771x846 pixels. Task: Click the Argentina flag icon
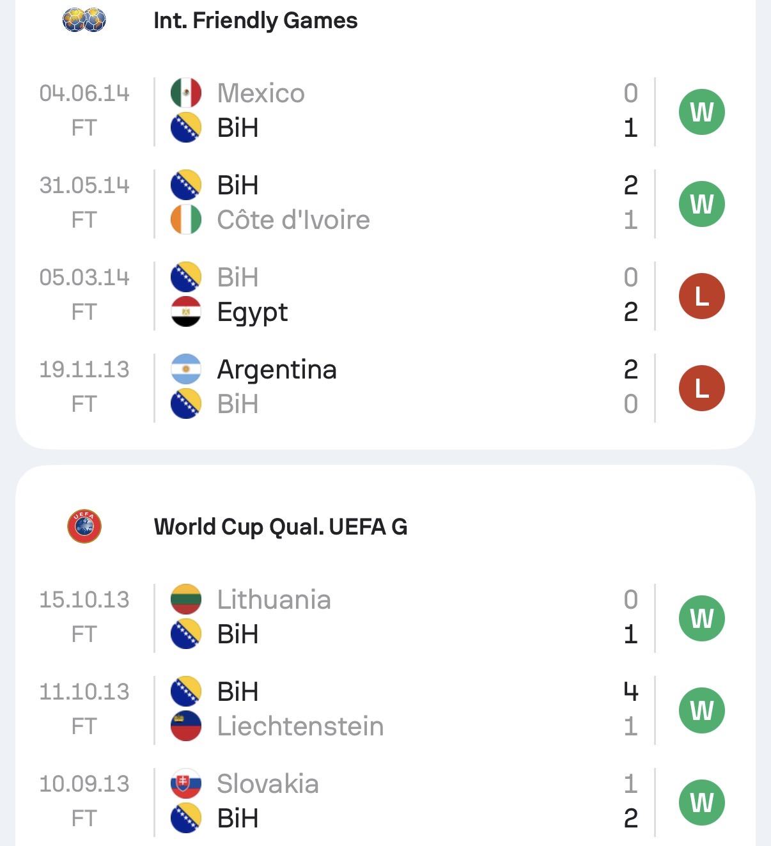coord(186,370)
